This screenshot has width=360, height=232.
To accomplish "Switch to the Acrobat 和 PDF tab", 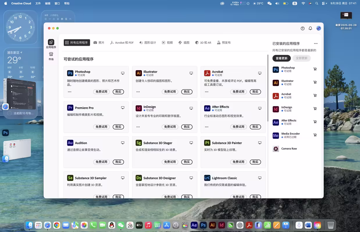I will 122,43.
